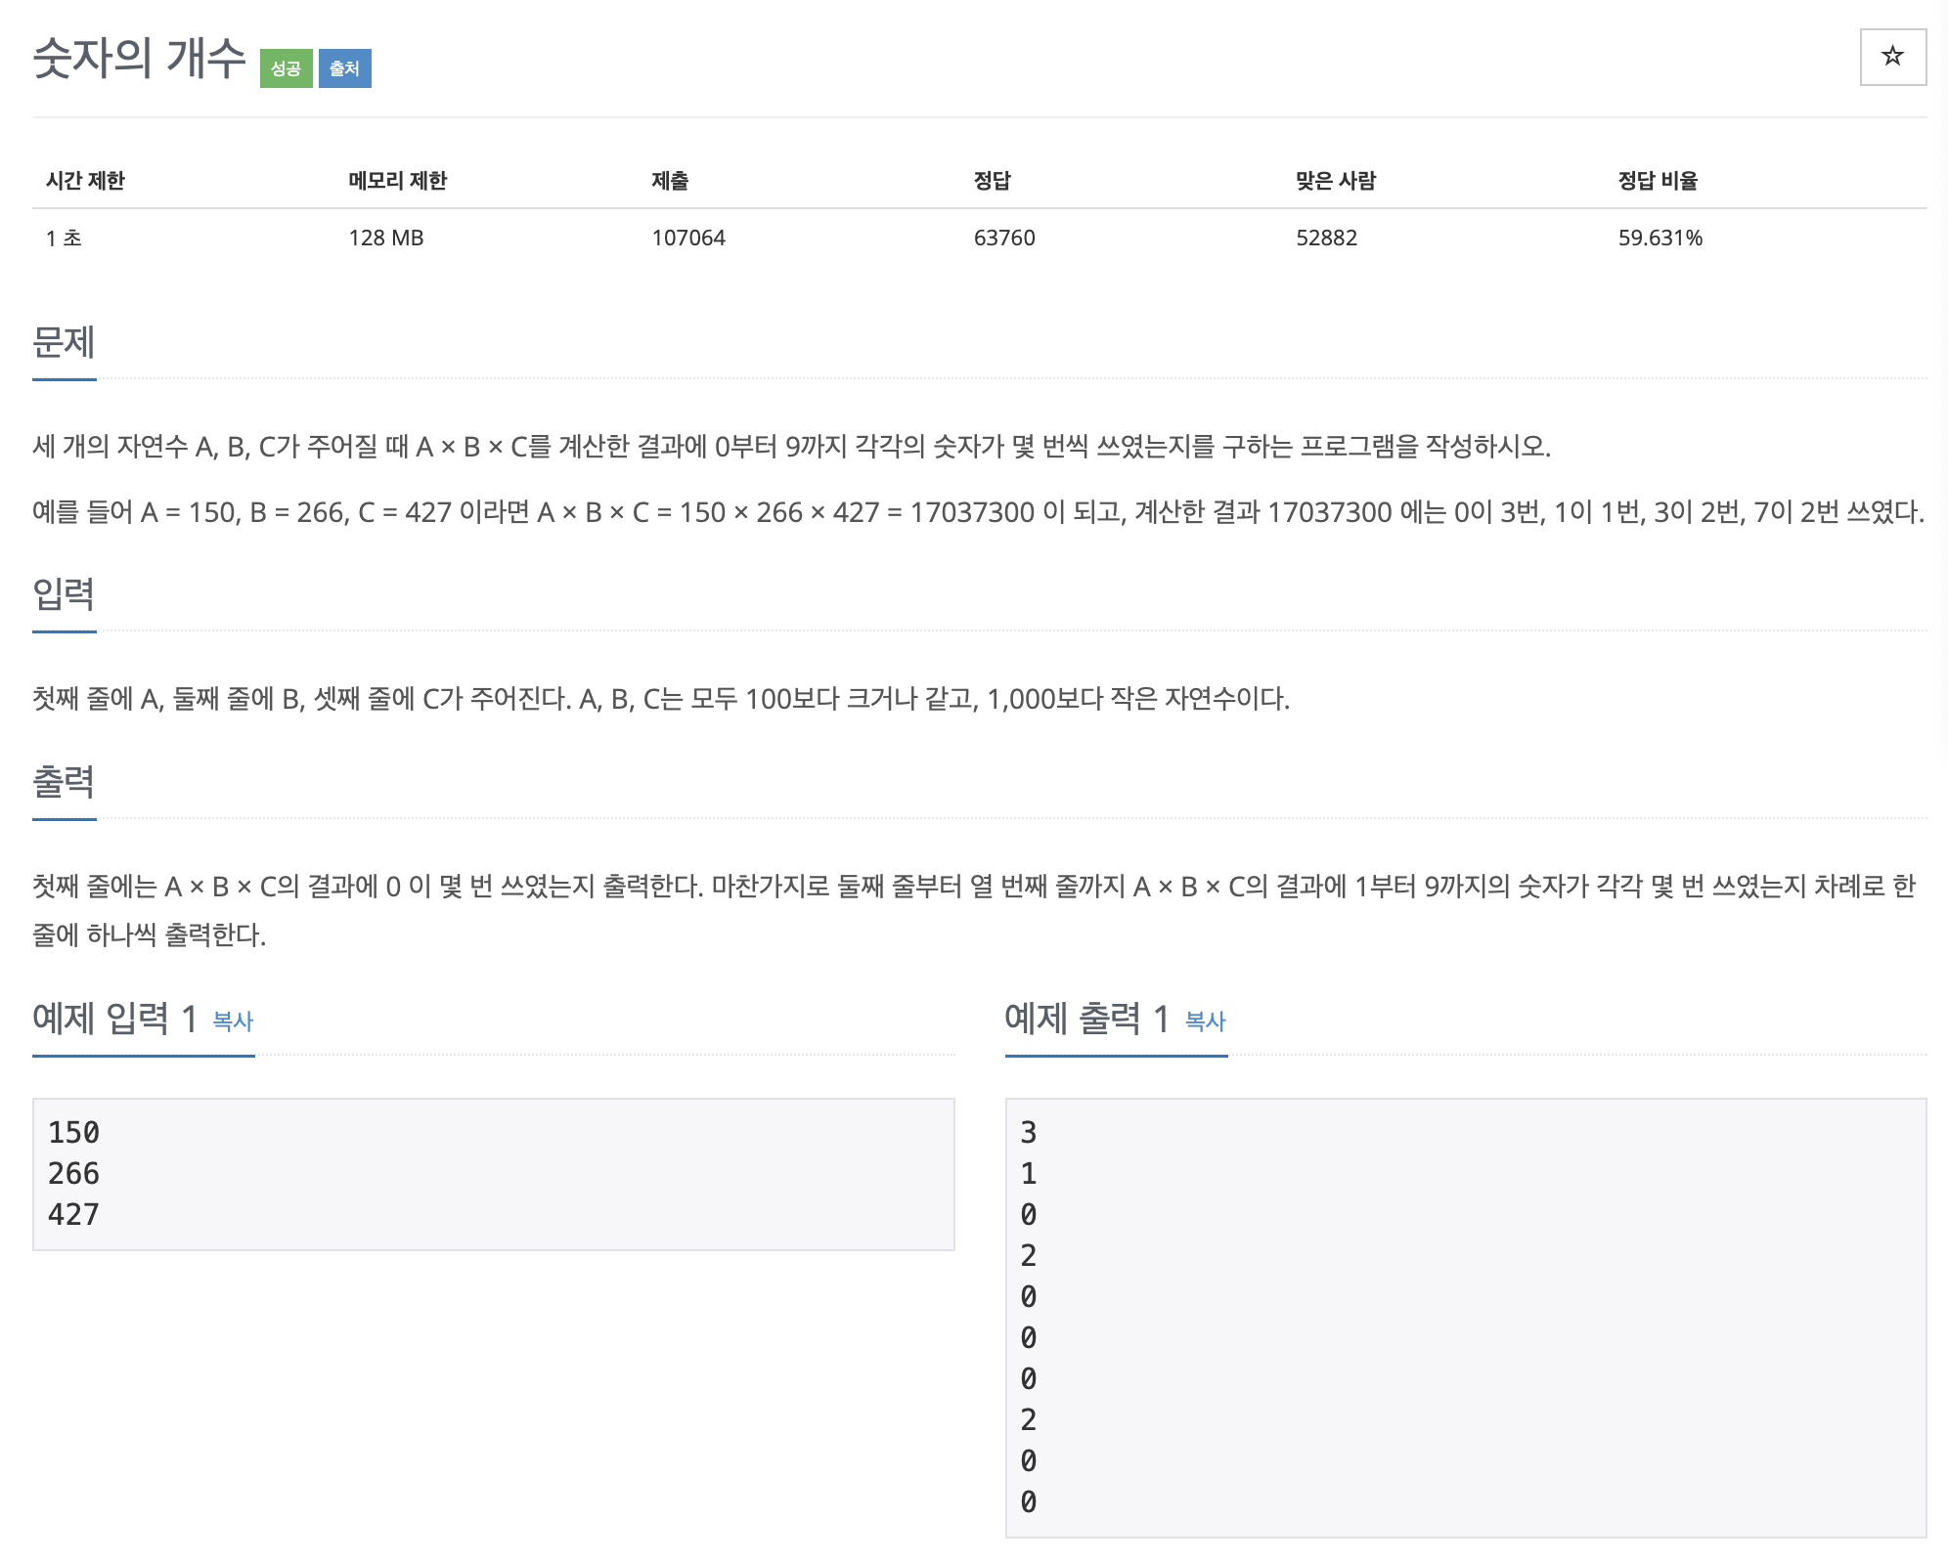
Task: Click the 59.631% correct ratio value
Action: tap(1660, 238)
